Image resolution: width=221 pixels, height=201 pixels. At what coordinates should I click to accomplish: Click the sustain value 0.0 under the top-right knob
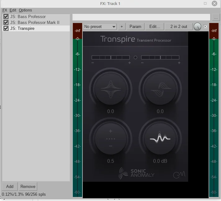160,111
